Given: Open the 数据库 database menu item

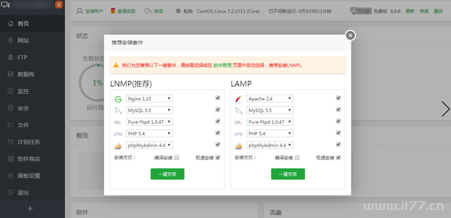Looking at the screenshot, I should [32, 75].
